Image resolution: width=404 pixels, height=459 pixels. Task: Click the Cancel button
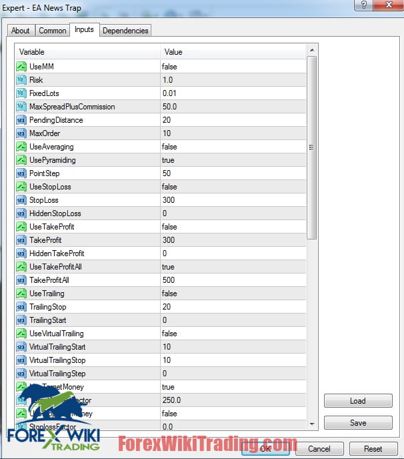pyautogui.click(x=319, y=449)
